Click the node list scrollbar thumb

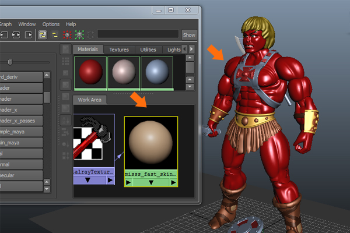(47, 97)
